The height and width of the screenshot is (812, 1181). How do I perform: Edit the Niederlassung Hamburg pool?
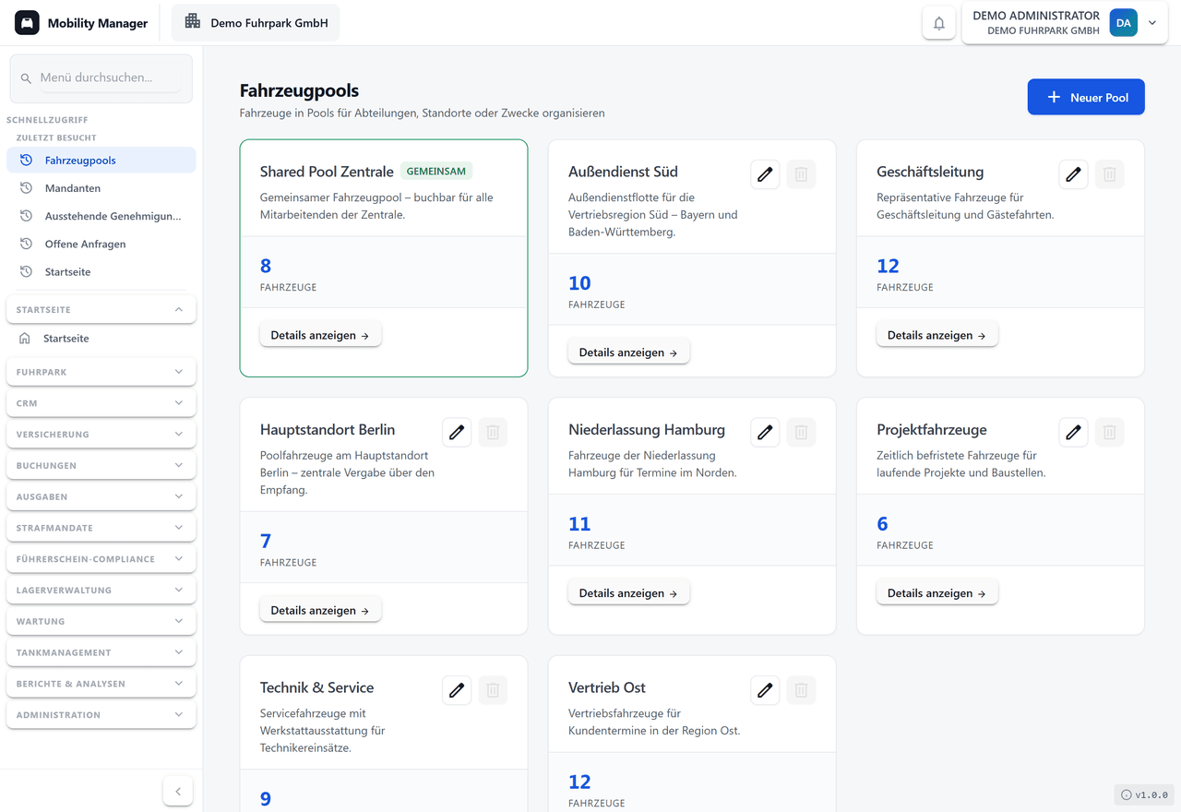[x=765, y=432]
